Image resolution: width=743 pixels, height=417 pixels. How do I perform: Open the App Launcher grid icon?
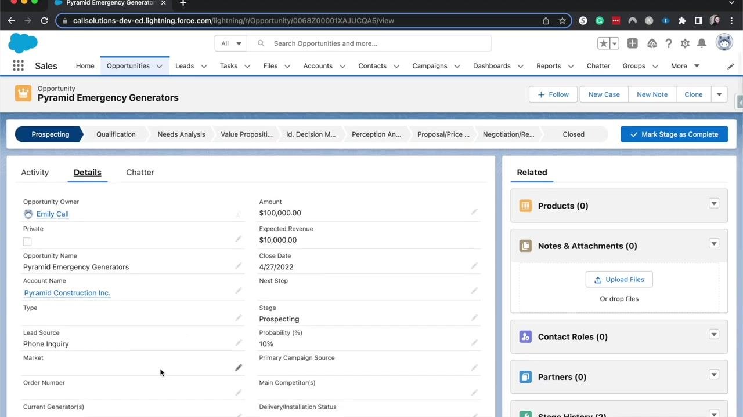coord(18,66)
